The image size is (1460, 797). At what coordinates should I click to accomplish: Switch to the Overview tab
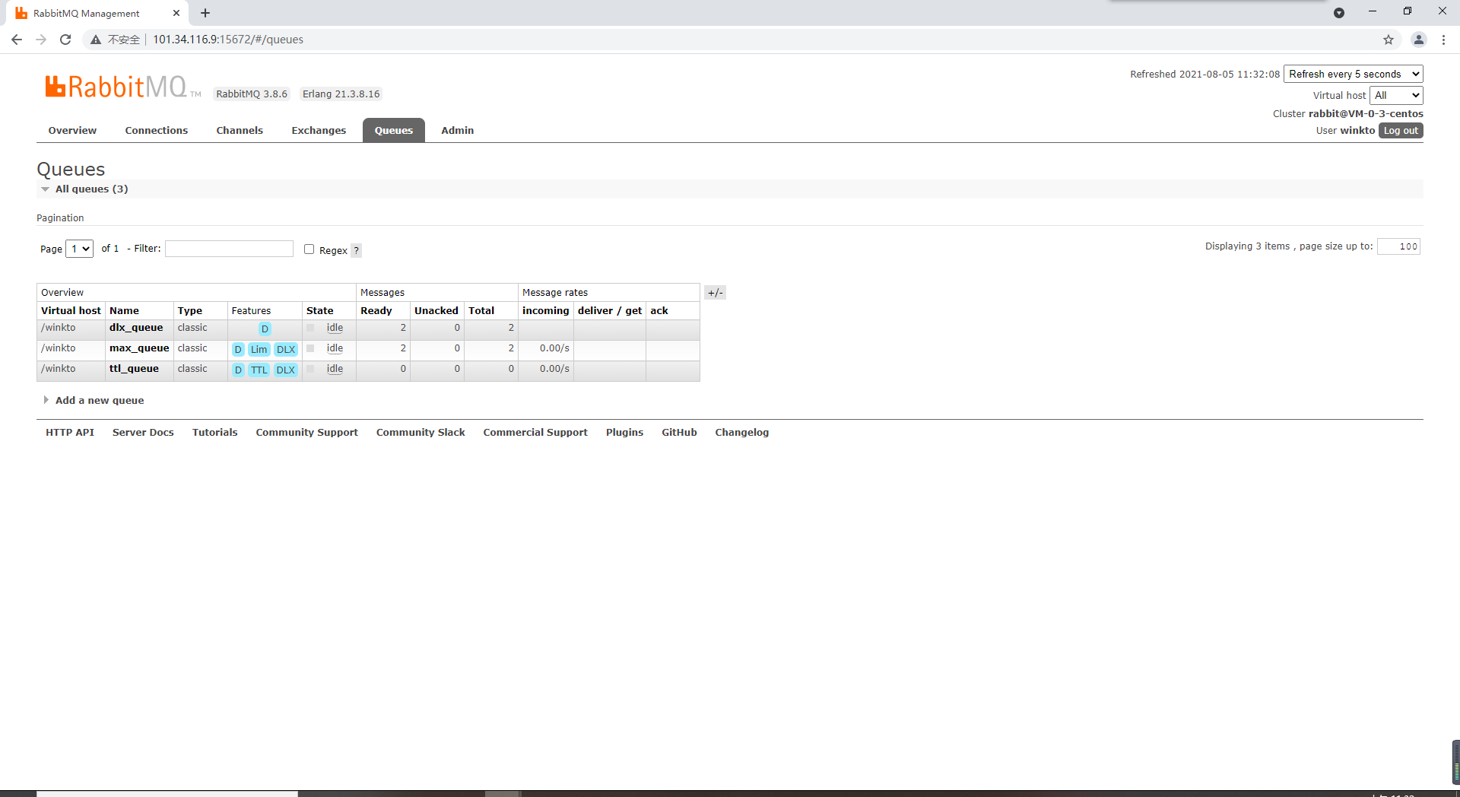click(x=72, y=130)
